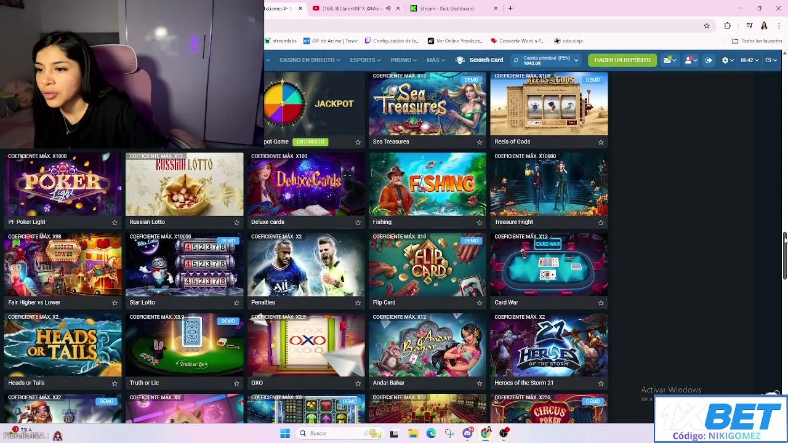Favorite the Card War game star

pos(601,303)
